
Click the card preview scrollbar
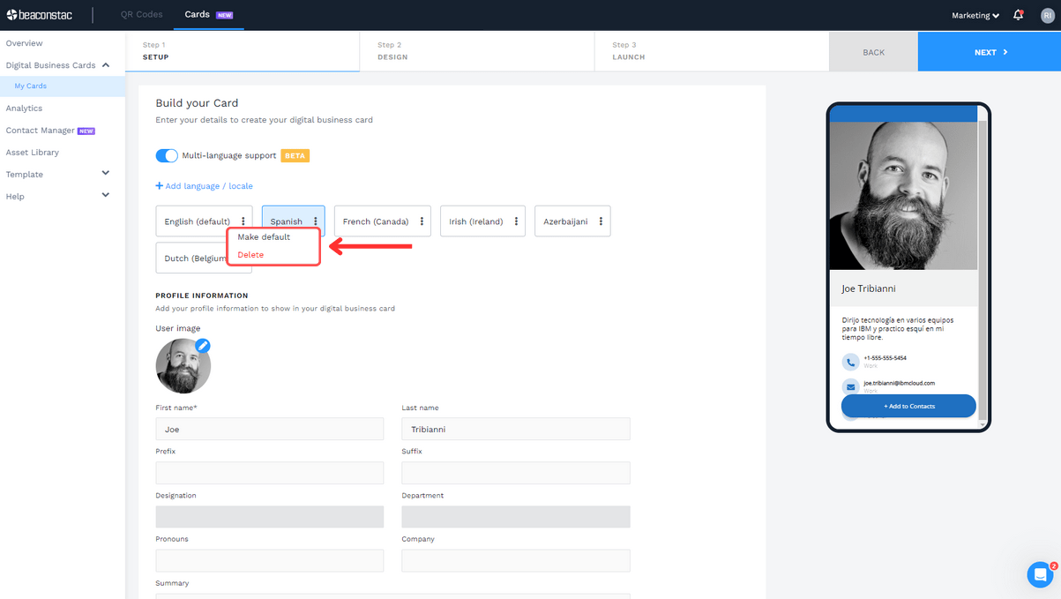tap(983, 269)
